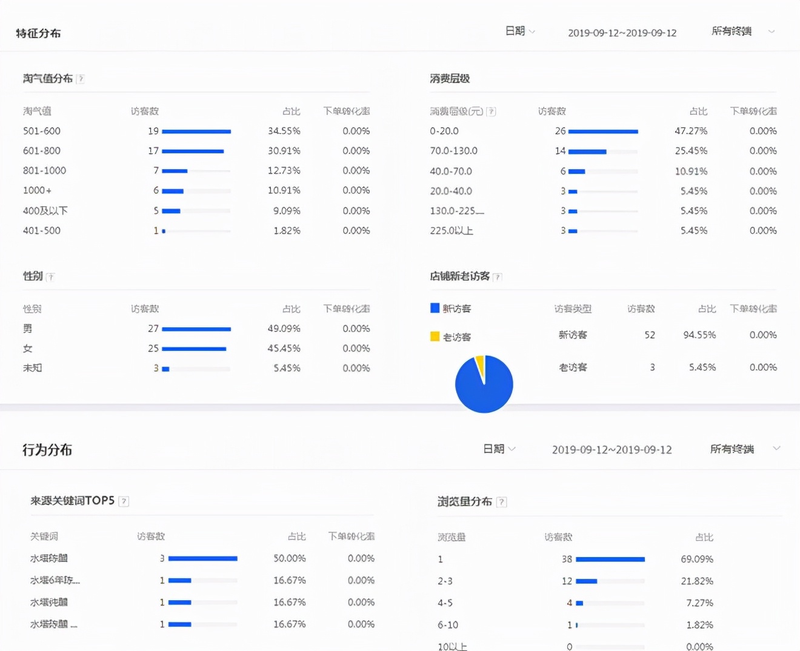Click the help icon next to 消费层级(元)
The width and height of the screenshot is (800, 651).
[x=491, y=111]
